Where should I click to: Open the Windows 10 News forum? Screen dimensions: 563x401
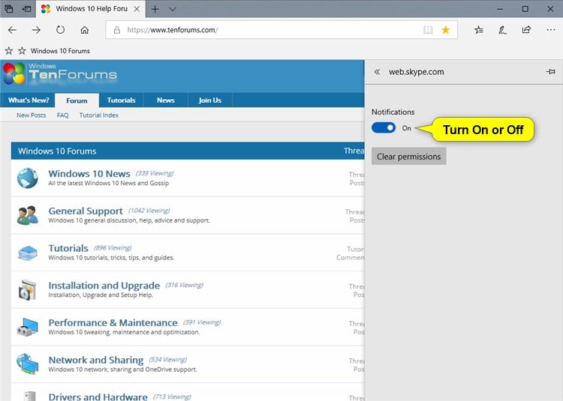89,174
